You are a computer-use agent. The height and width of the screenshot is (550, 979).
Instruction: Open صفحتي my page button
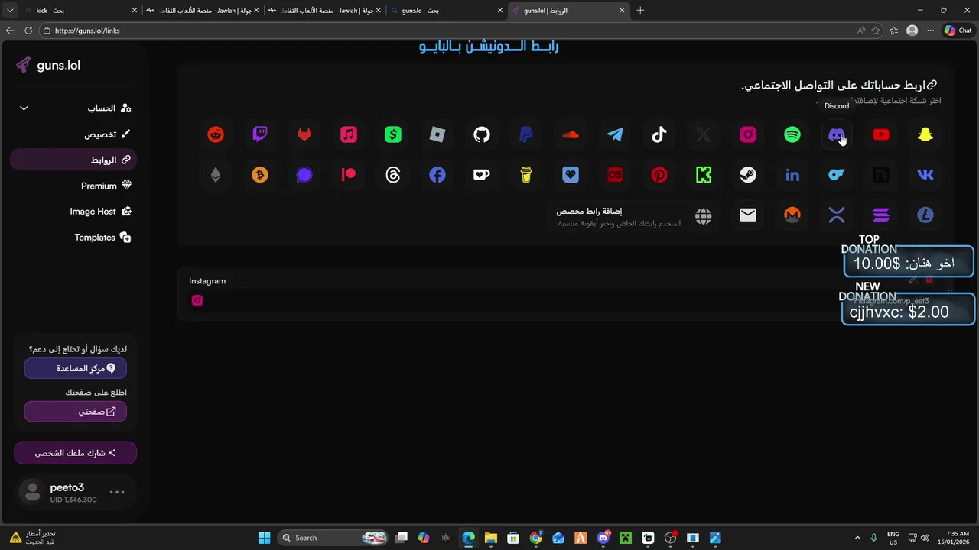[x=75, y=412]
